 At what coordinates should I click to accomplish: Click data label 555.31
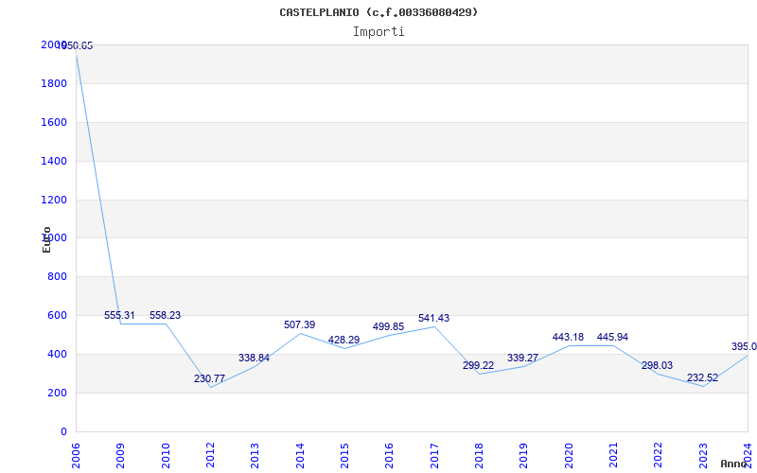120,315
